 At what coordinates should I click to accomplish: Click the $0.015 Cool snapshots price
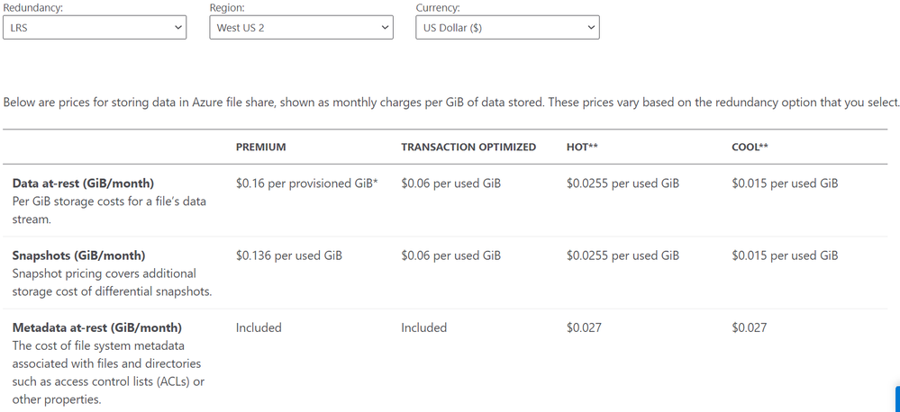[x=785, y=255]
